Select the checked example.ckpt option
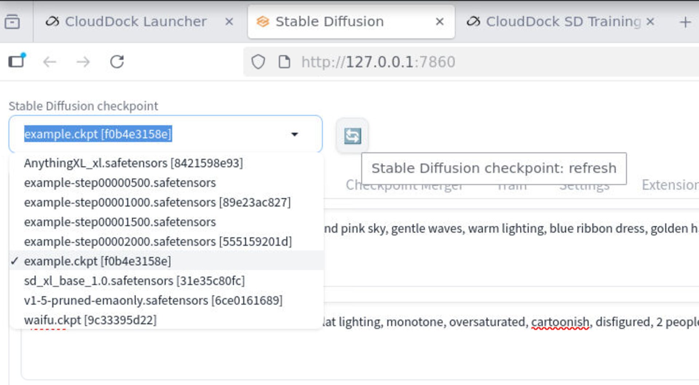Screen dimensions: 699x385 click(97, 261)
